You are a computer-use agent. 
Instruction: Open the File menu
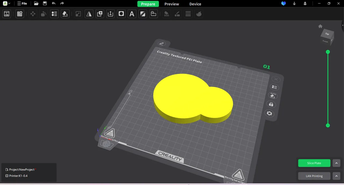22,3
